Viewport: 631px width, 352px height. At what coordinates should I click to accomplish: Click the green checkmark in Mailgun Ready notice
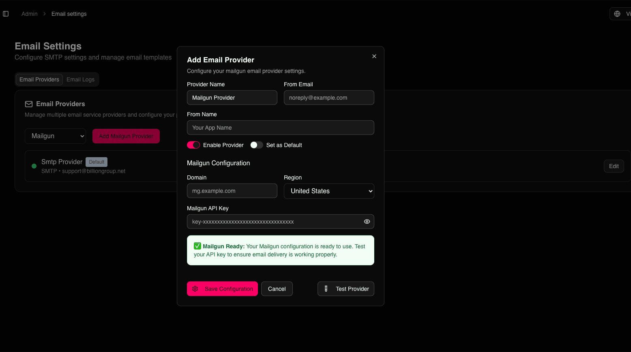[197, 246]
